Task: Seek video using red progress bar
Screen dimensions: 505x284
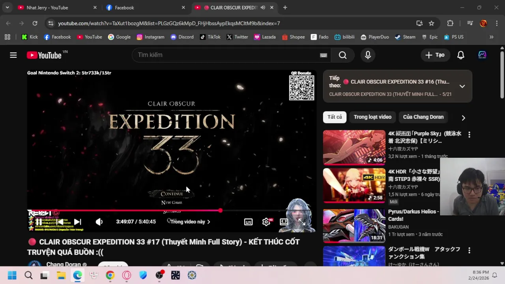Action: click(172, 211)
